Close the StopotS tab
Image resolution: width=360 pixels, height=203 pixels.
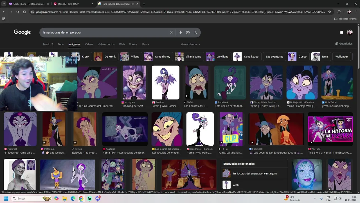point(93,4)
